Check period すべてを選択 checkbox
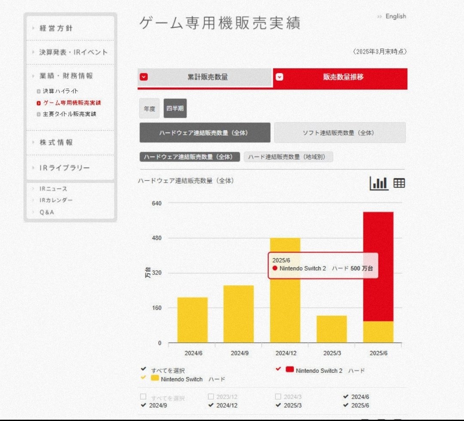The height and width of the screenshot is (421, 464). pyautogui.click(x=143, y=397)
